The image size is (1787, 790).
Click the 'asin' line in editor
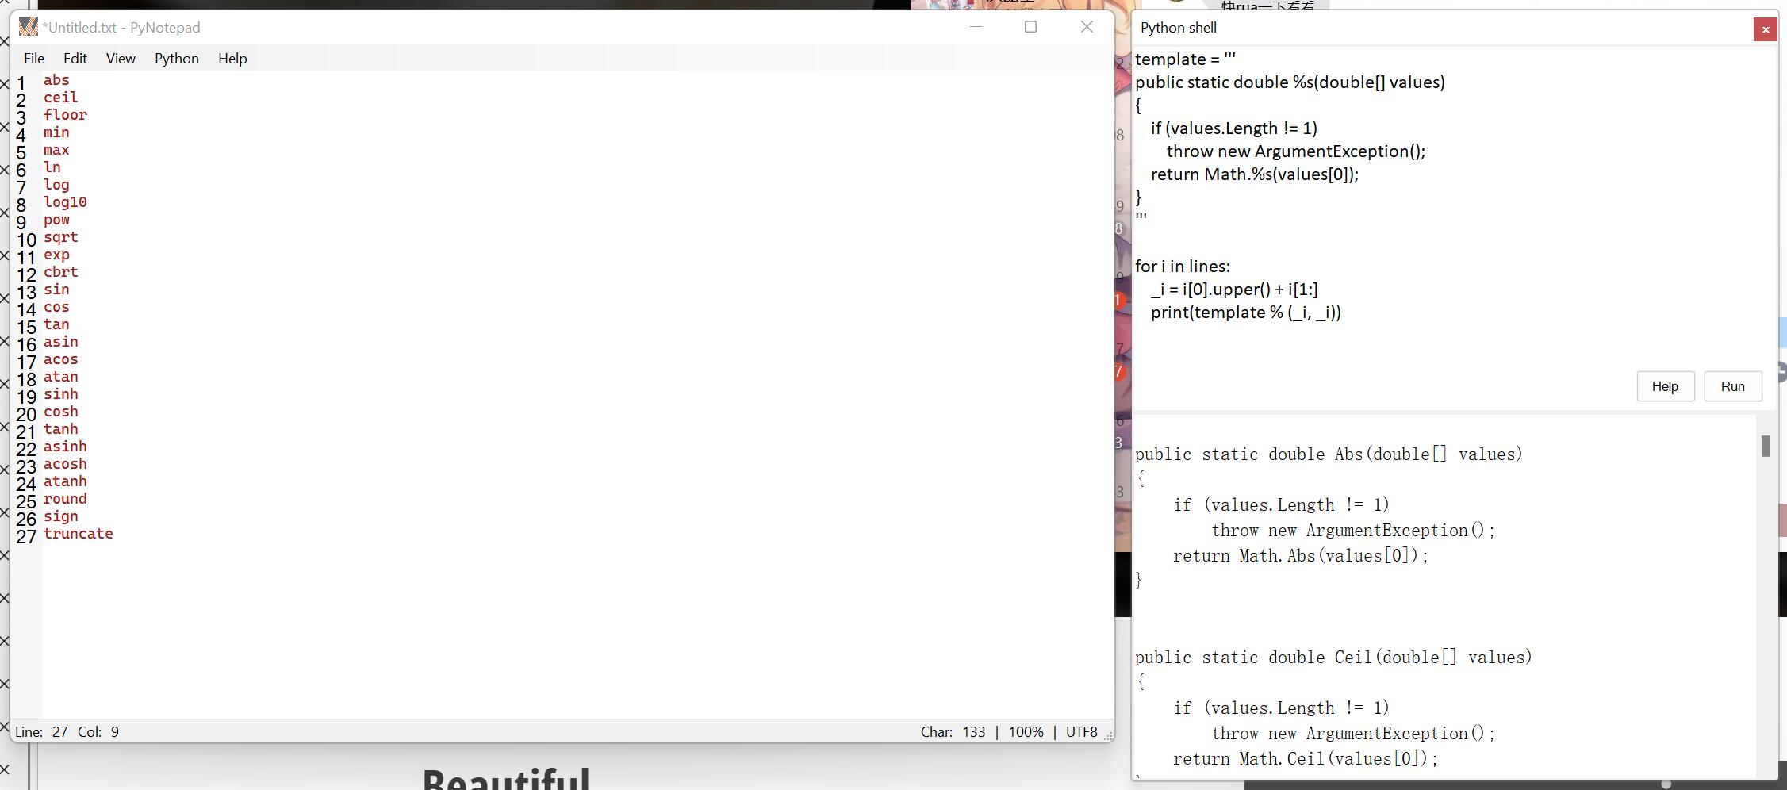point(61,342)
